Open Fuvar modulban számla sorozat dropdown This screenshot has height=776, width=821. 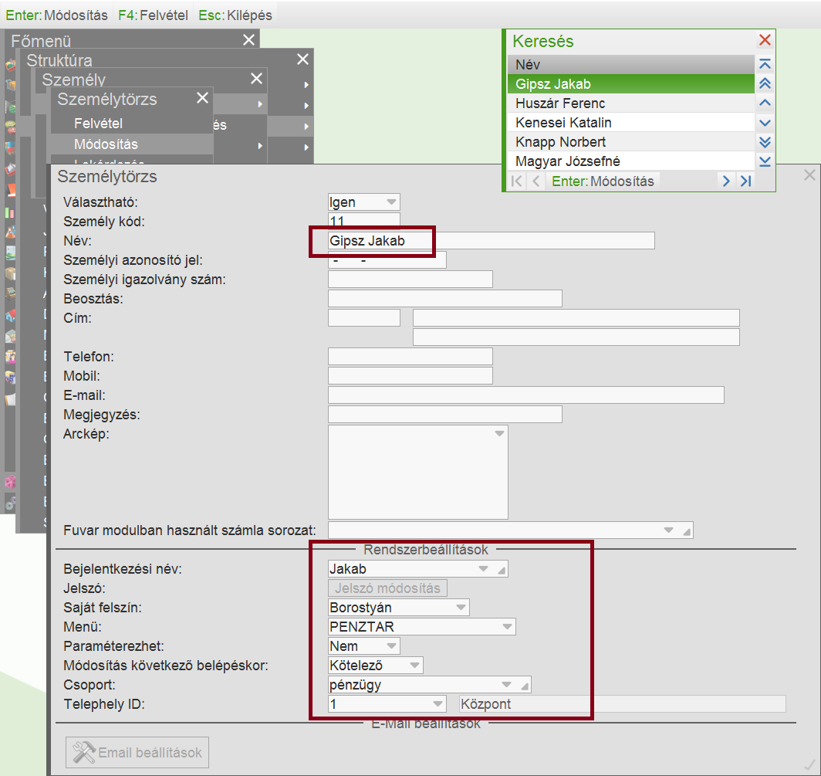(668, 530)
